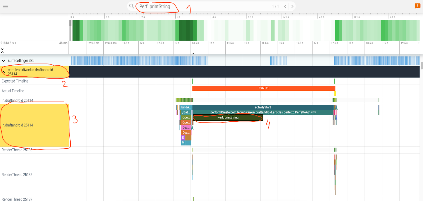
Task: Click the search magnifier icon
Action: point(131,6)
